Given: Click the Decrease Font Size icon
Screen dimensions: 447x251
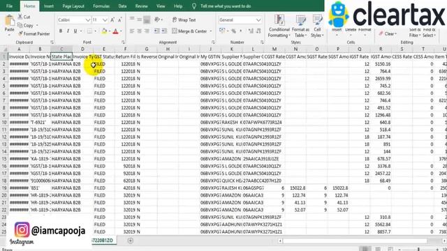Looking at the screenshot, I should (119, 20).
